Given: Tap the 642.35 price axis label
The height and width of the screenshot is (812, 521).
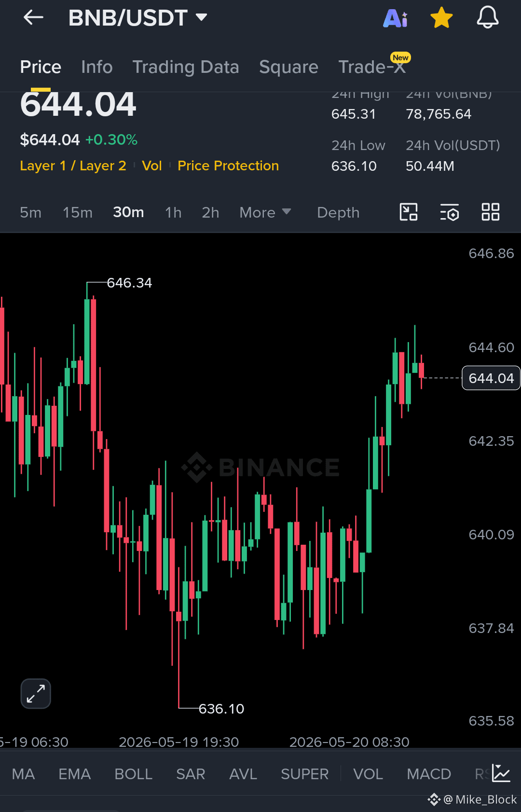Looking at the screenshot, I should (x=492, y=441).
